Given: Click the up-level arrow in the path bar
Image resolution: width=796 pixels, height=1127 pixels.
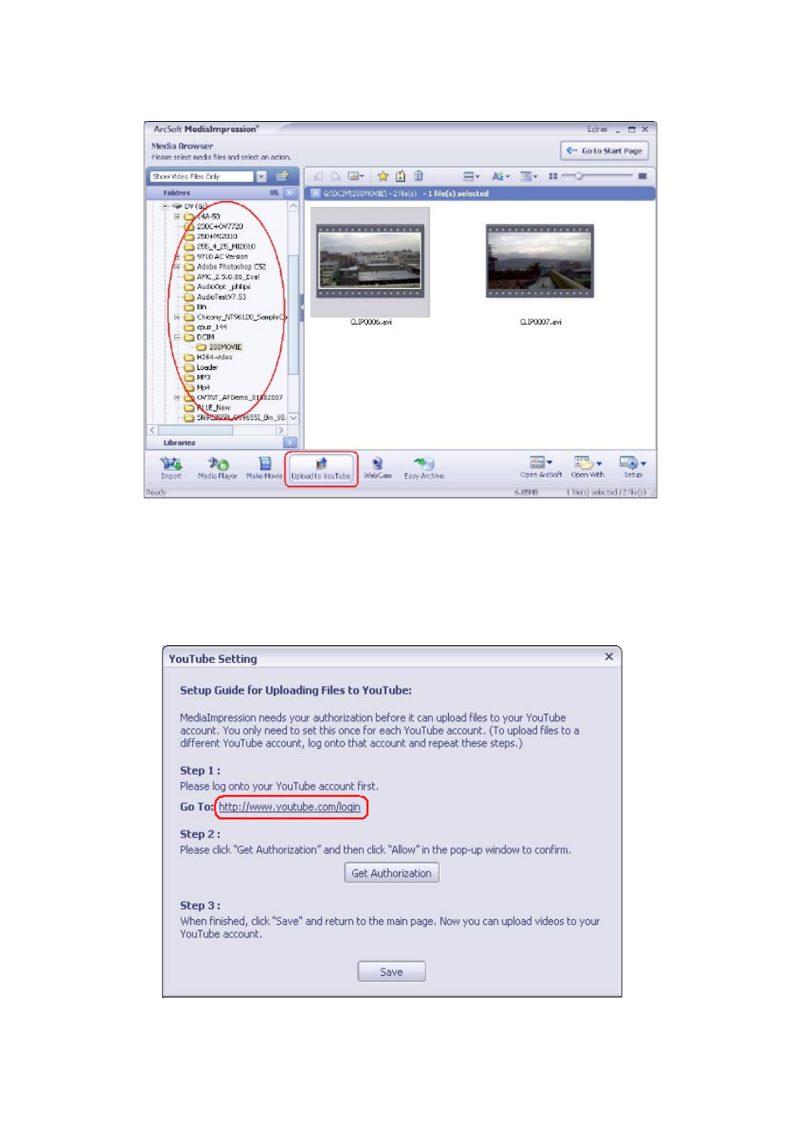Looking at the screenshot, I should (315, 194).
